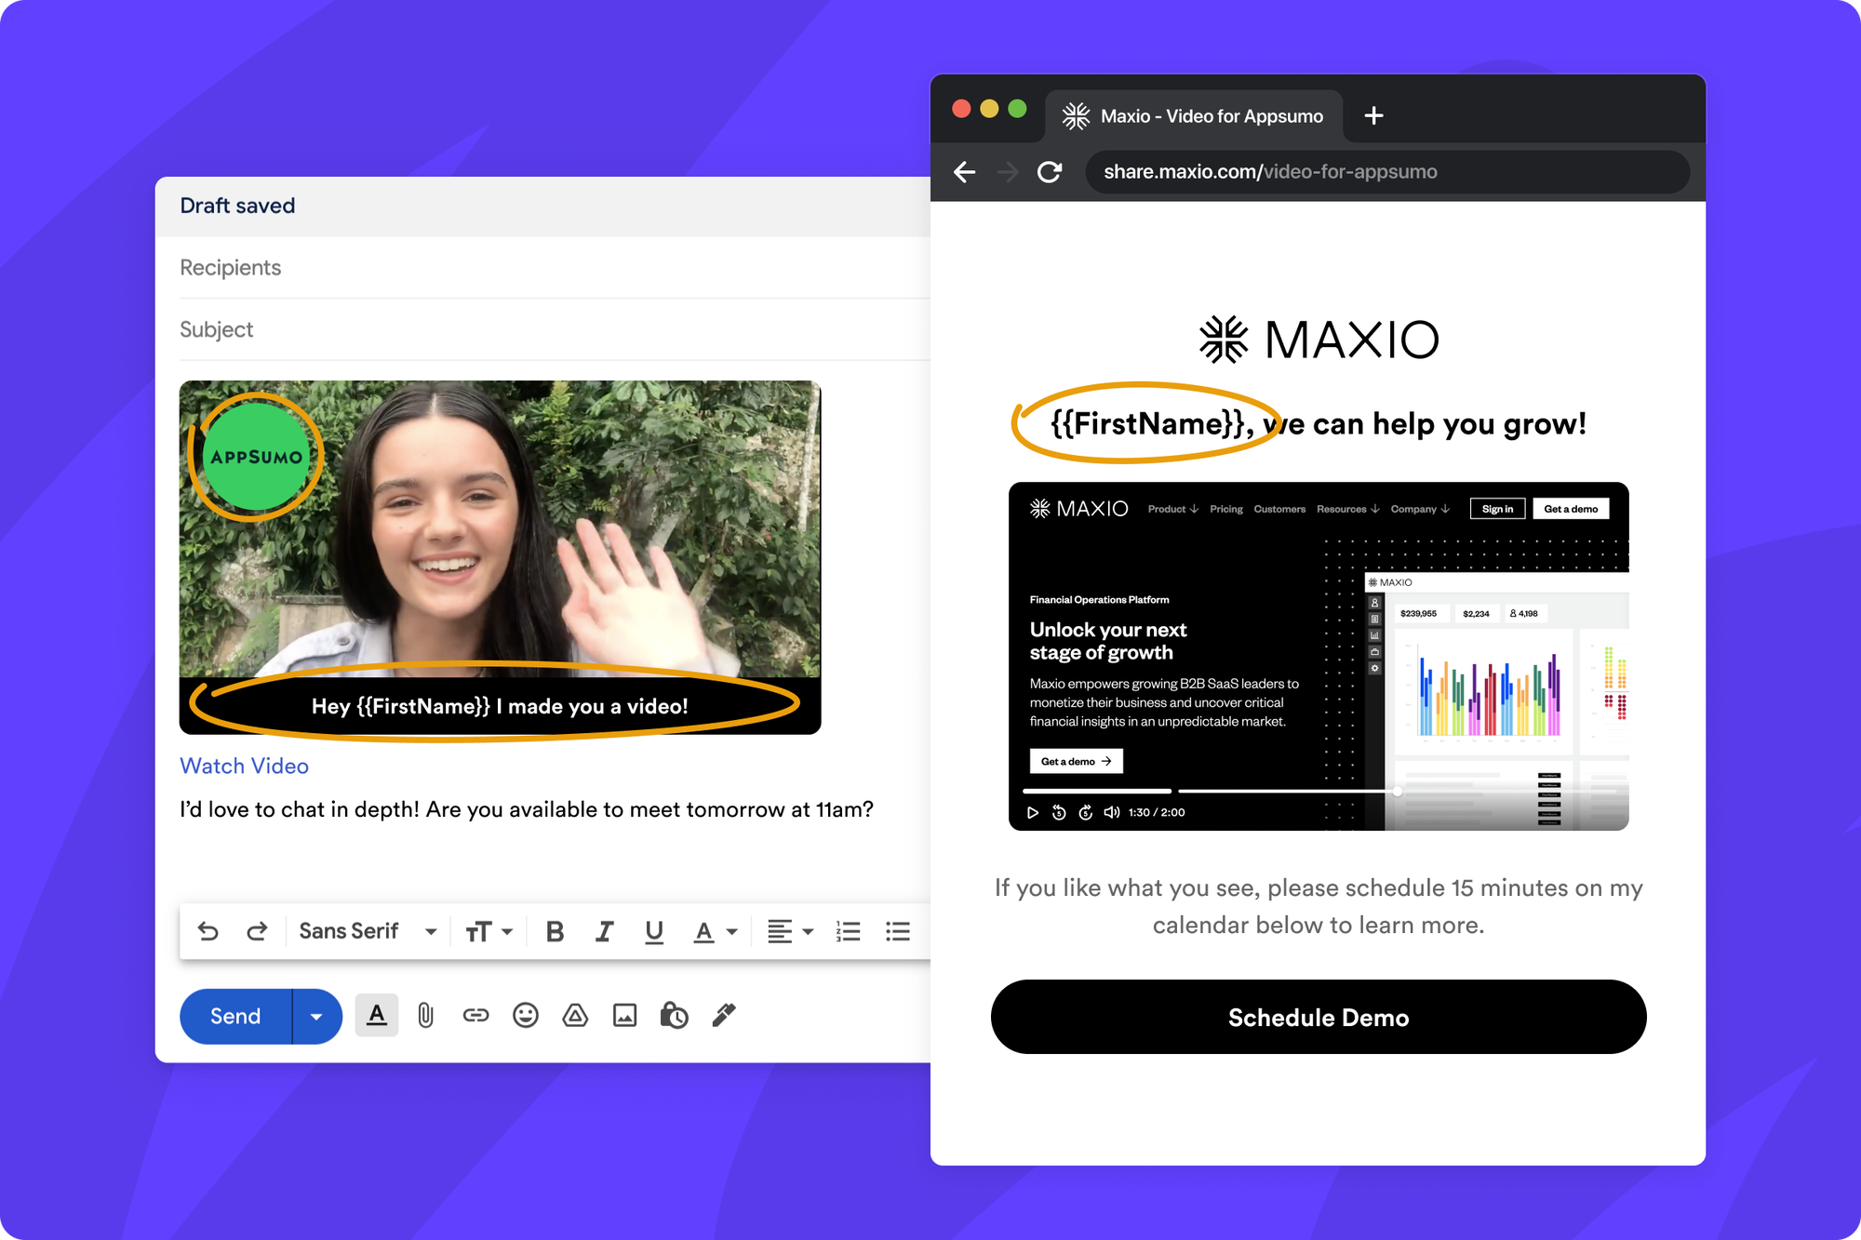Open the Watch Video link

244,766
